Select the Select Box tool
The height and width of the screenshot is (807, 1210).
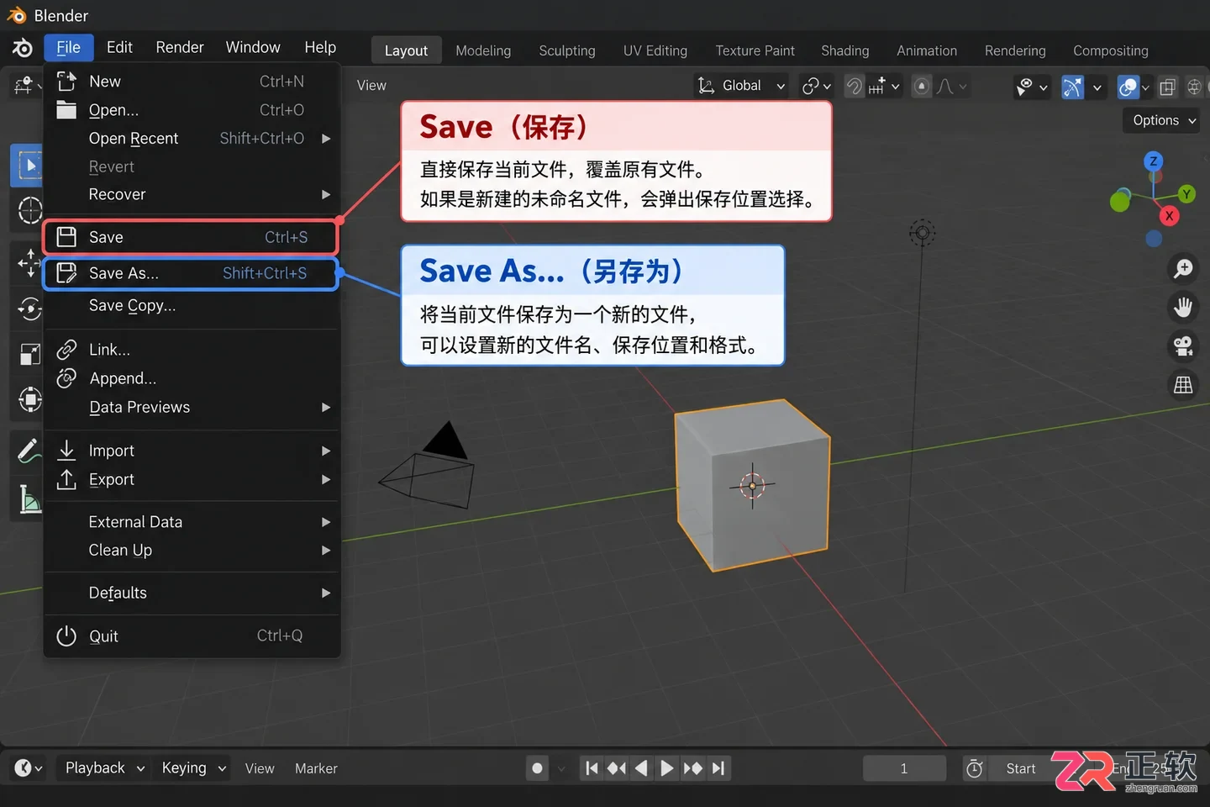tap(27, 166)
